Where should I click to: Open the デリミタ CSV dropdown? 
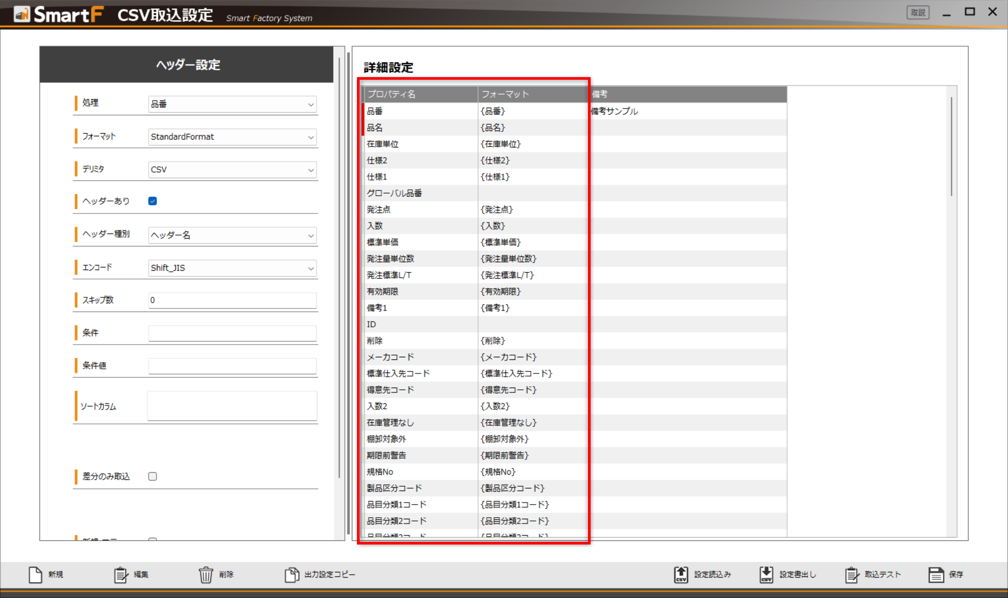[x=232, y=169]
